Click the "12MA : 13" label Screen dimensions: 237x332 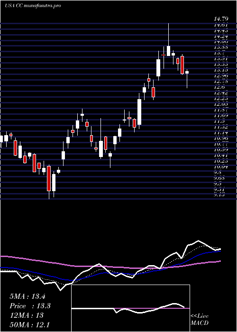27,315
